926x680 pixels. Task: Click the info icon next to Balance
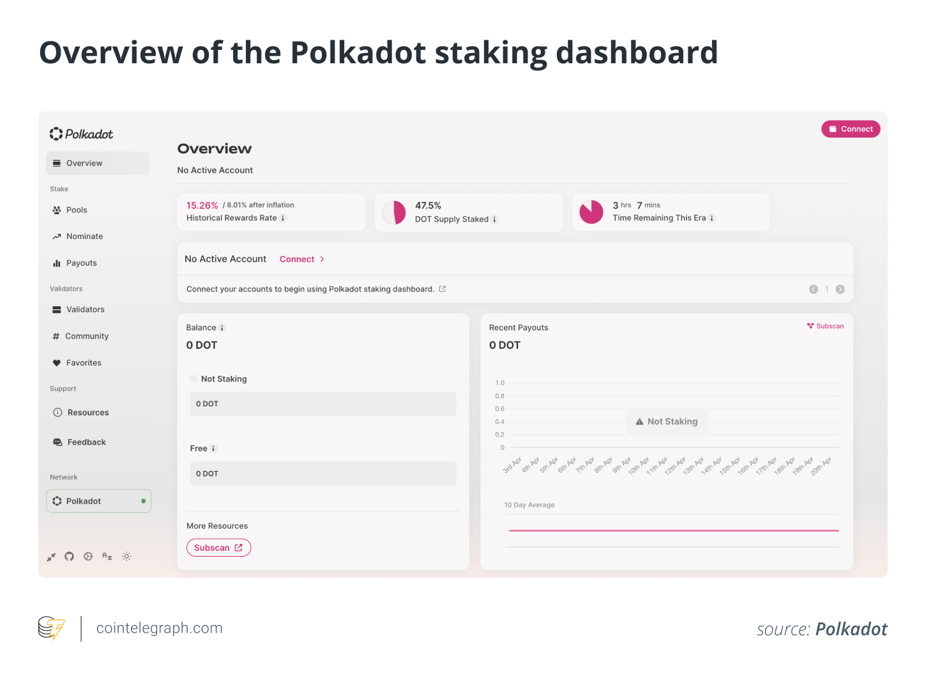[x=222, y=328]
